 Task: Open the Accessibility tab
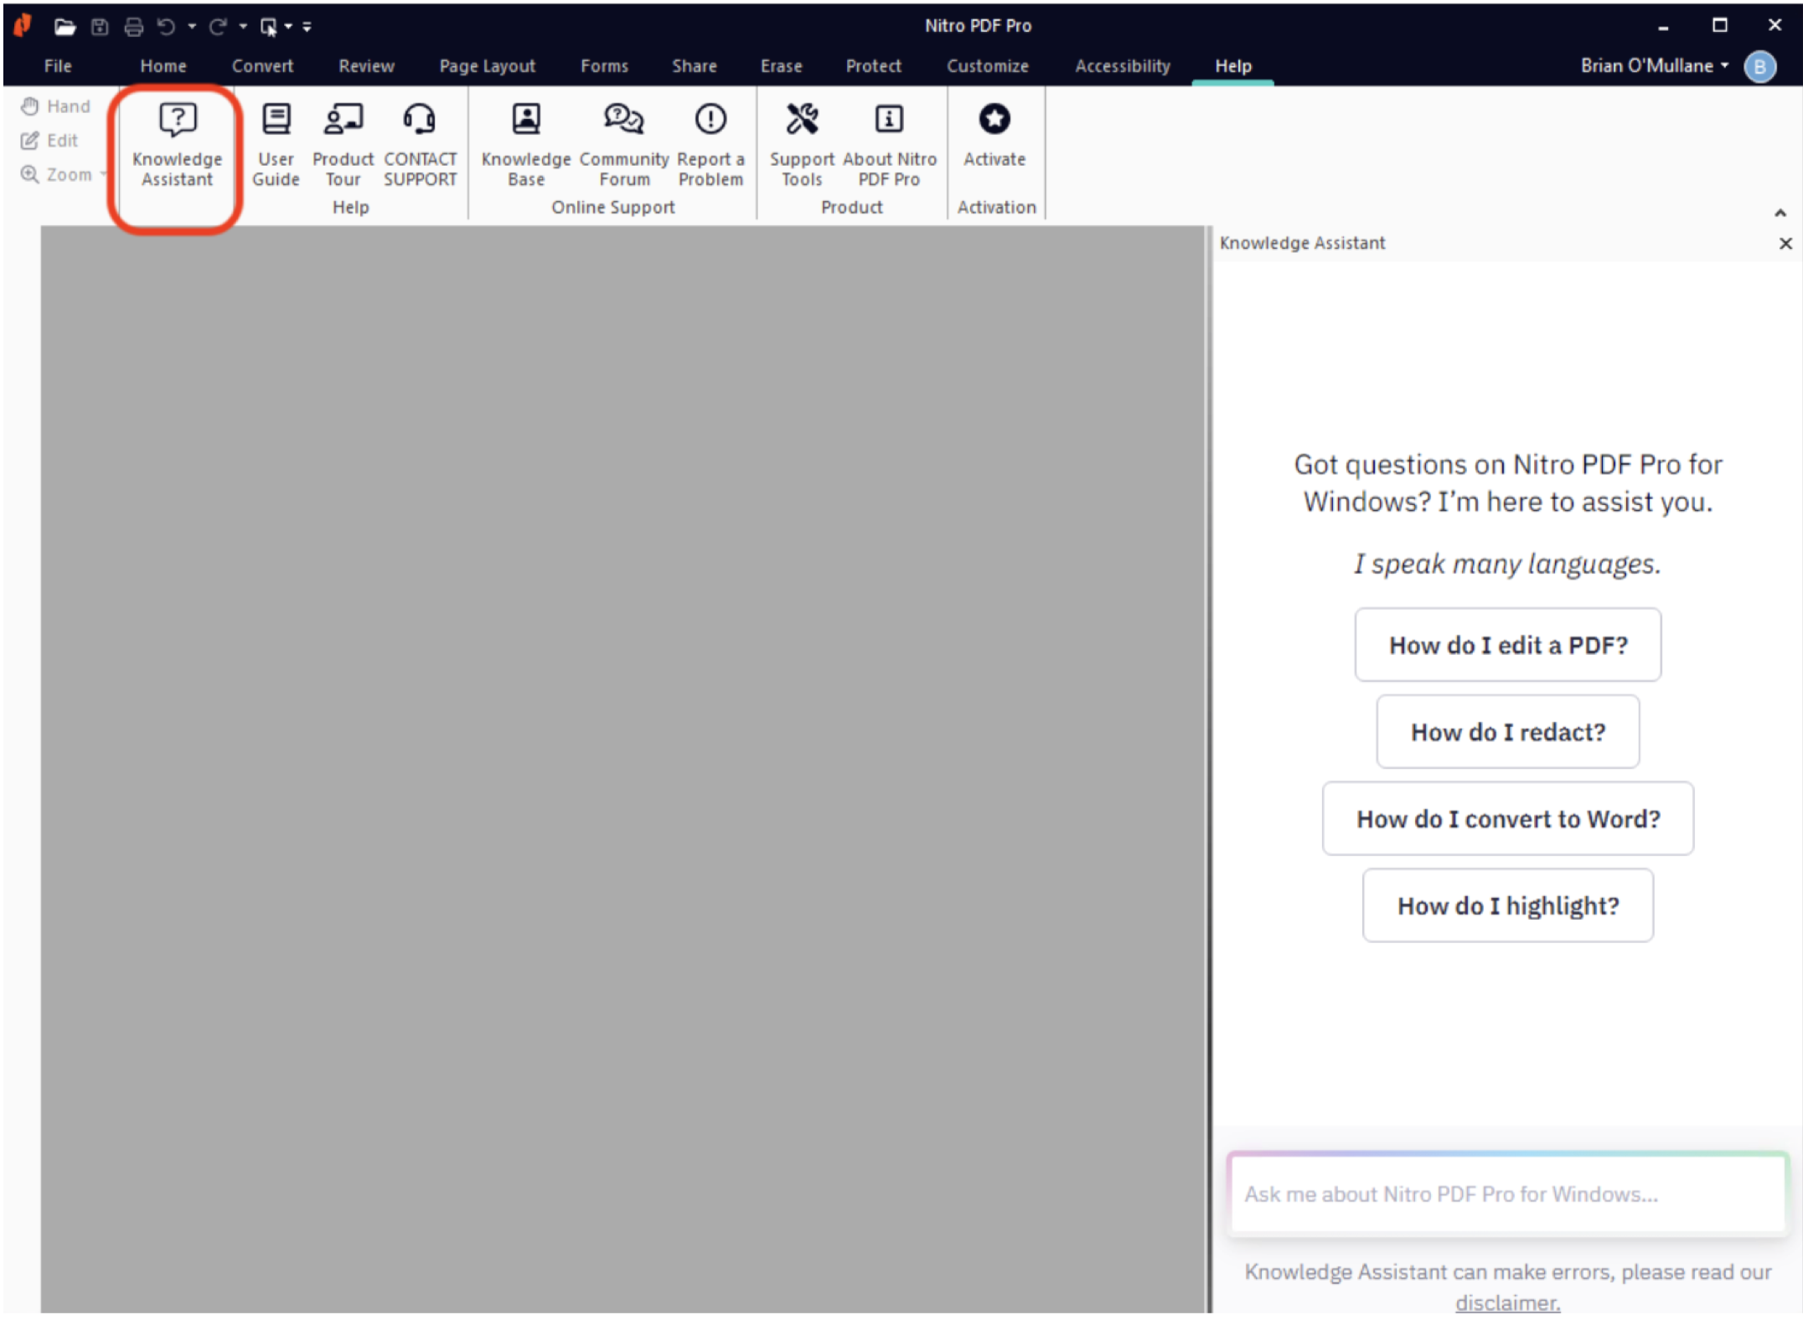tap(1123, 66)
